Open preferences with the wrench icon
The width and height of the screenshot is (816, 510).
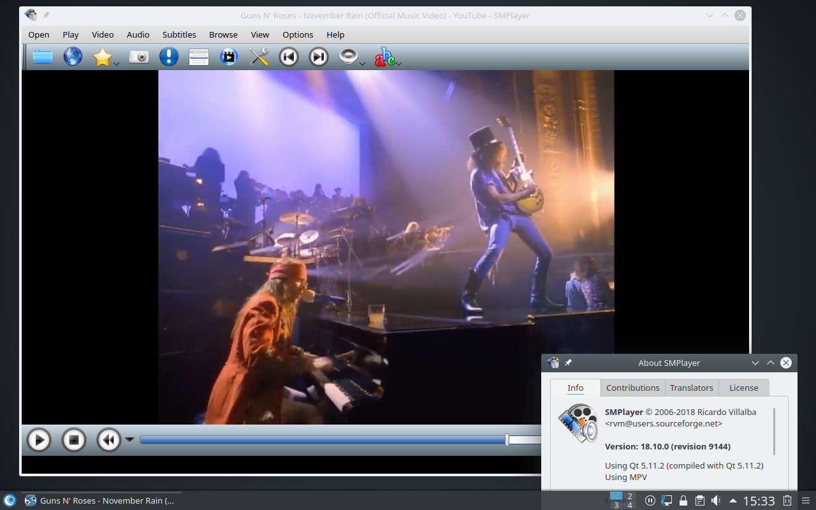tap(259, 57)
